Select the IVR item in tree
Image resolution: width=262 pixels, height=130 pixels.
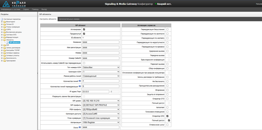coord(8,45)
